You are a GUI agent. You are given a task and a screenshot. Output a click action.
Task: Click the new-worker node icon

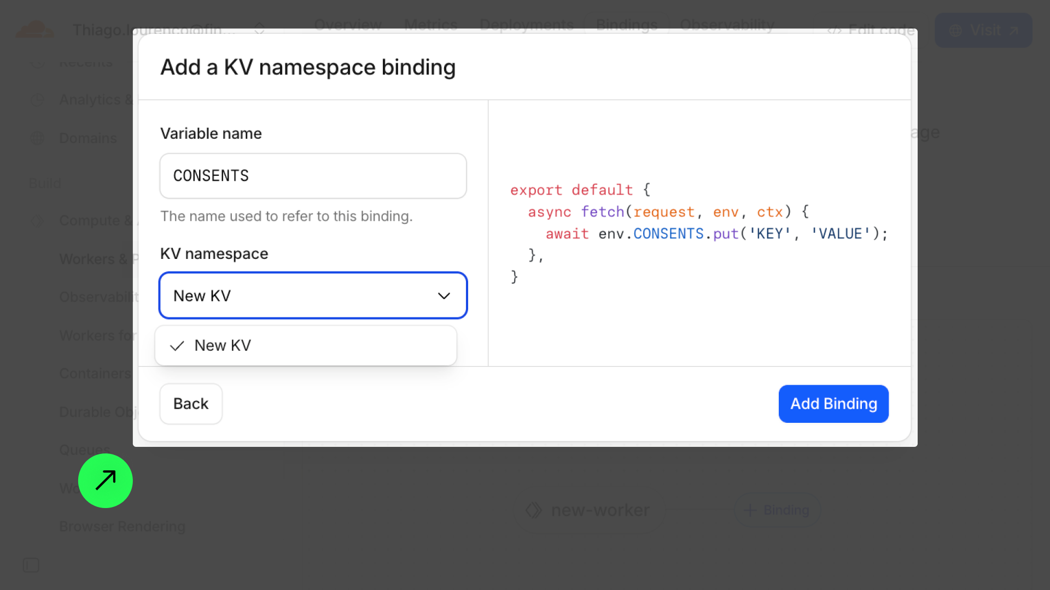click(533, 510)
